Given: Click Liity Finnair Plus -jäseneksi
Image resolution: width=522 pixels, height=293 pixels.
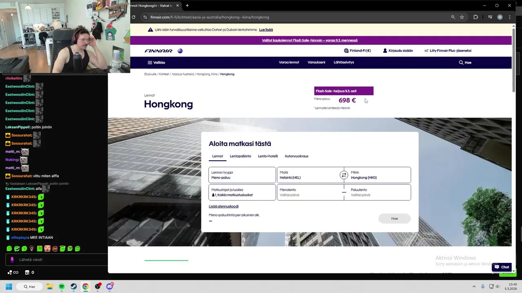Looking at the screenshot, I should tap(448, 51).
